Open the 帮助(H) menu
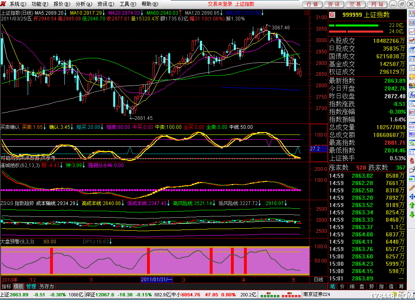 (x=149, y=4)
